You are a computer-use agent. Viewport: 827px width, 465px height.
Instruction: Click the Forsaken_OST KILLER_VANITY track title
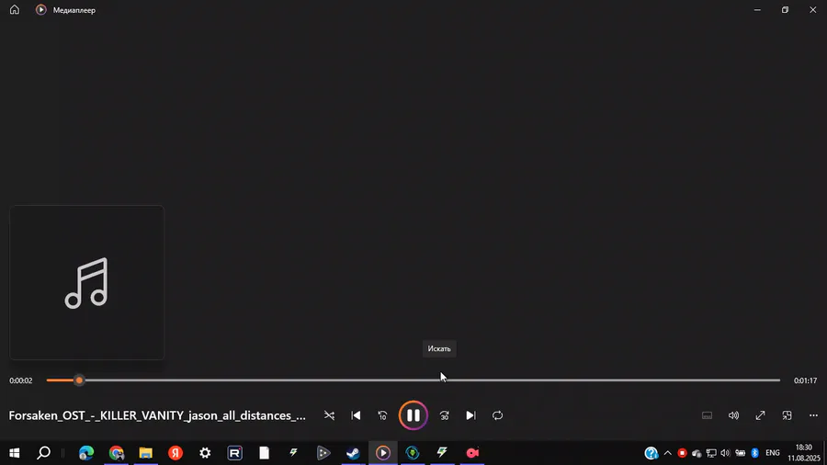pyautogui.click(x=157, y=415)
